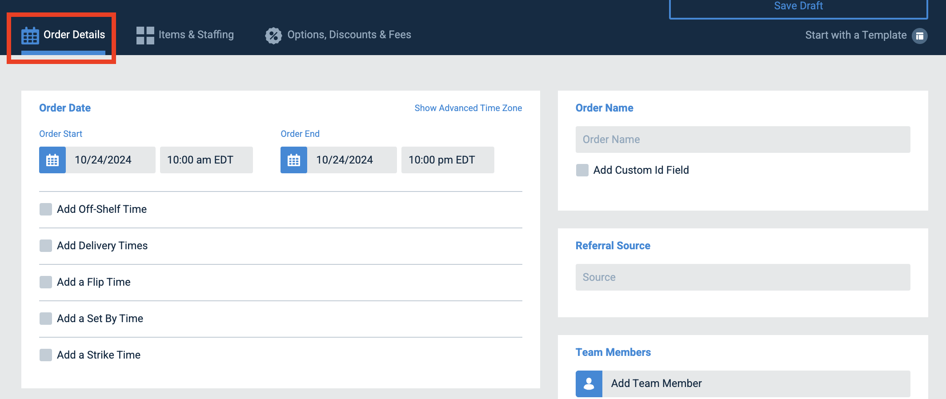Click Show Advanced Time Zone link
This screenshot has height=399, width=946.
coord(468,108)
